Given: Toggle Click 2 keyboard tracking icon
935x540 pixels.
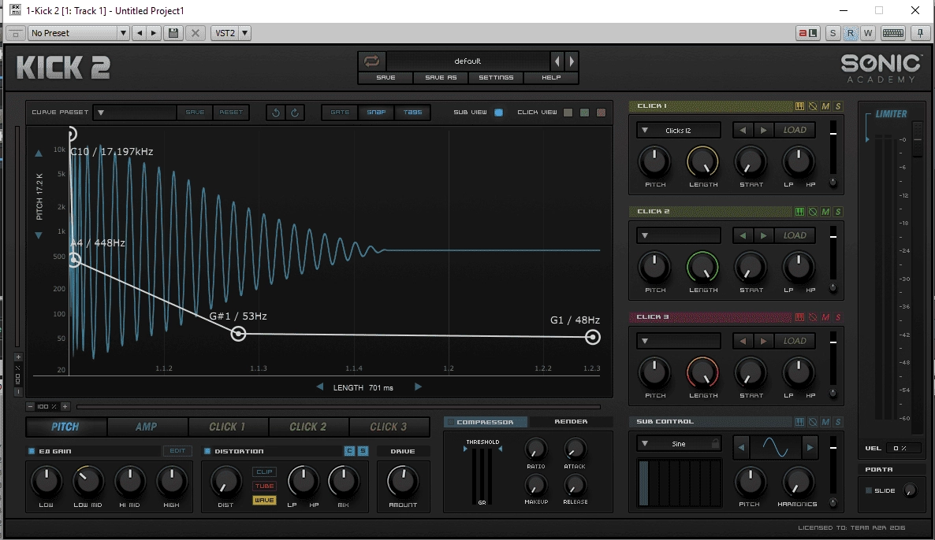Looking at the screenshot, I should [799, 212].
